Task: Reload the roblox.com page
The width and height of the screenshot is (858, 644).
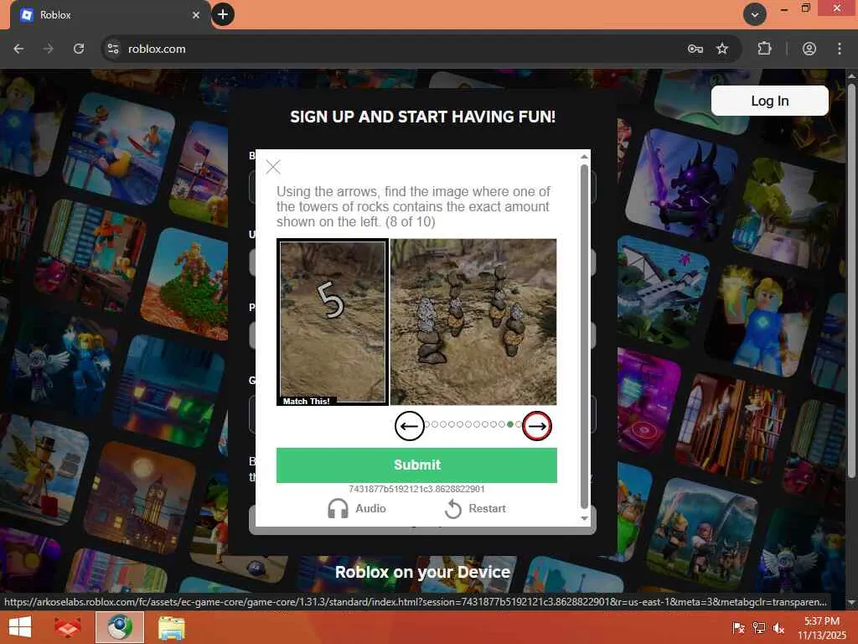Action: point(79,49)
